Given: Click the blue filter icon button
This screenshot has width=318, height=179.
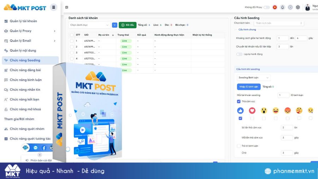Looking at the screenshot, I should (114, 25).
